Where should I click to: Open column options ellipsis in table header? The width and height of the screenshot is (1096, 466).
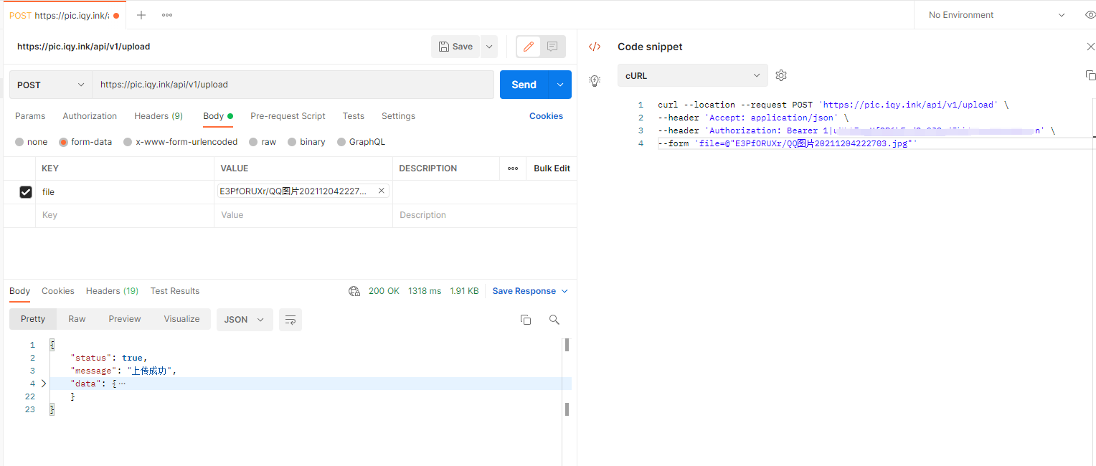(513, 168)
